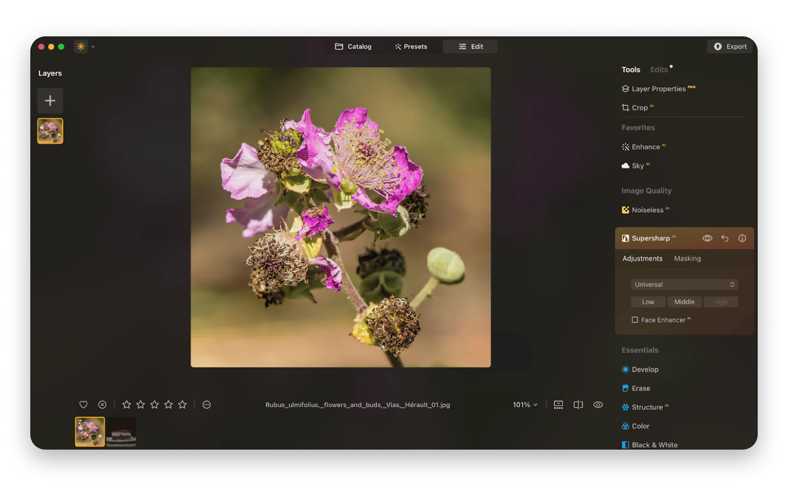Switch to the Masking tab
This screenshot has width=788, height=490.
687,258
